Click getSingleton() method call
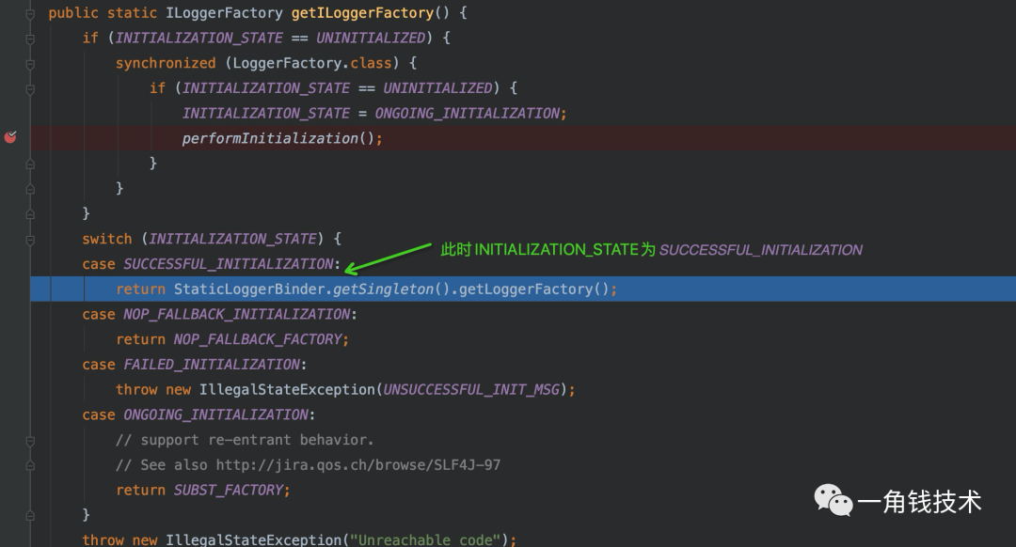This screenshot has height=547, width=1016. click(x=390, y=289)
